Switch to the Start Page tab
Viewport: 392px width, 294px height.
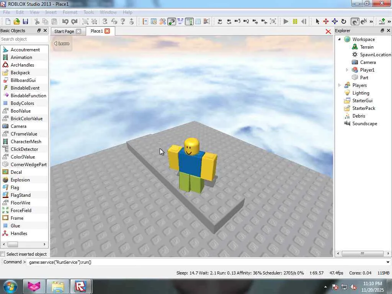click(x=64, y=31)
